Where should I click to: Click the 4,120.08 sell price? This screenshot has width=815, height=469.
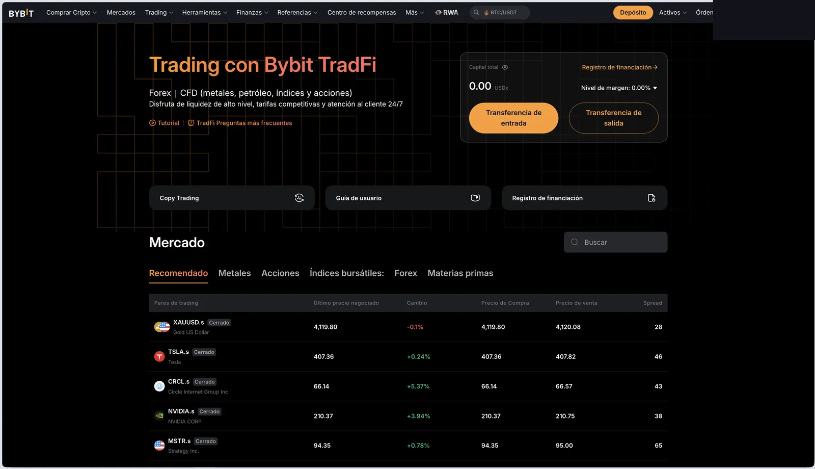568,327
